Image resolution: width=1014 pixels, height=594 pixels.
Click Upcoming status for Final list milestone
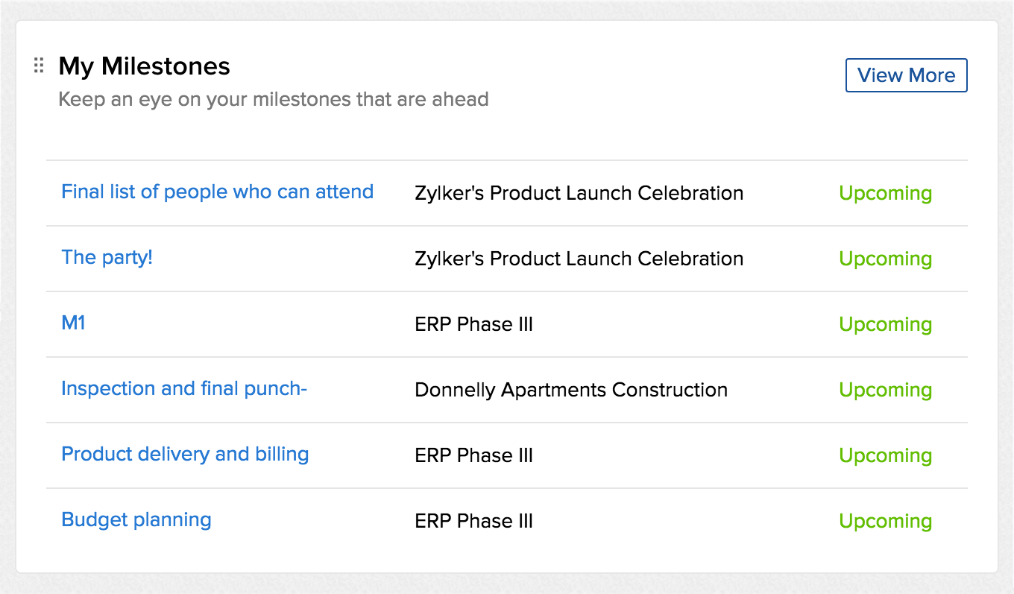pos(886,194)
